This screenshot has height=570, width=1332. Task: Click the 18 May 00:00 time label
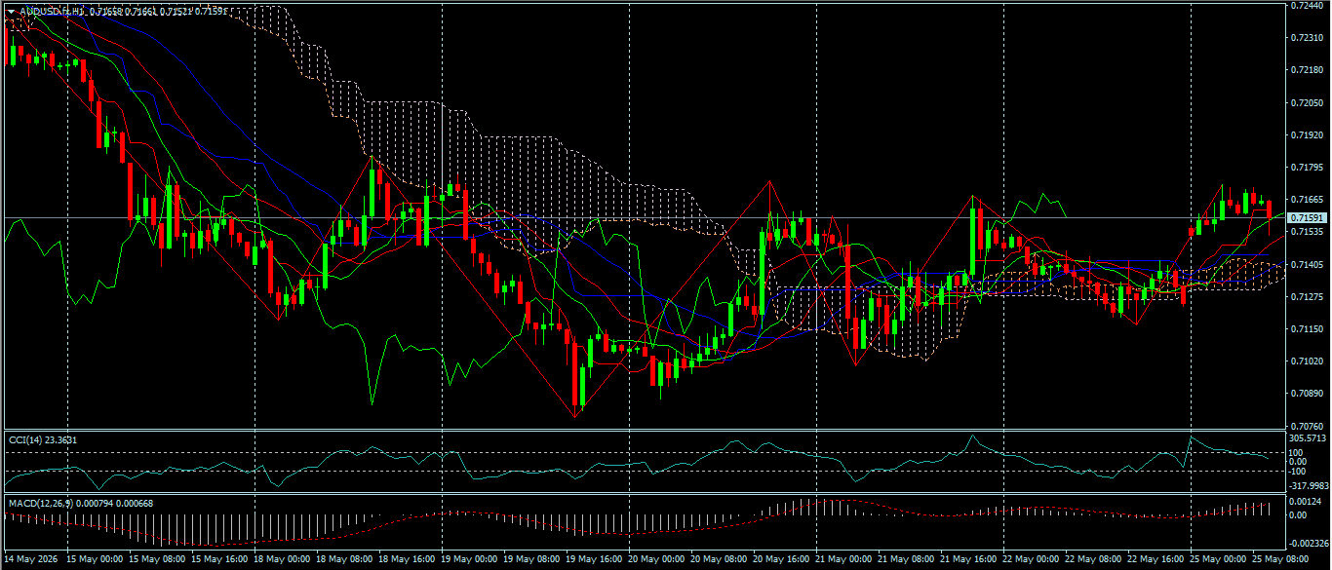281,560
